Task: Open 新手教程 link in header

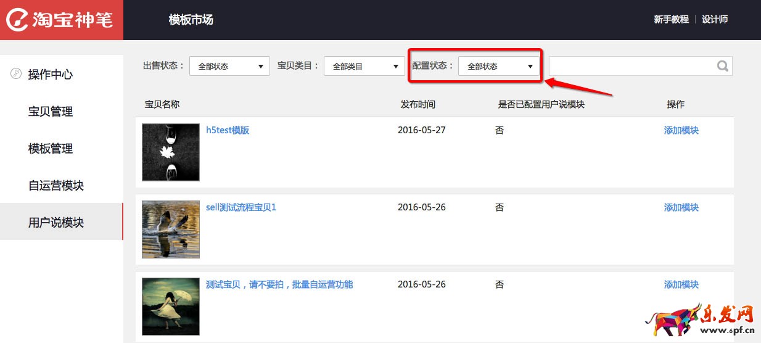Action: pos(671,19)
